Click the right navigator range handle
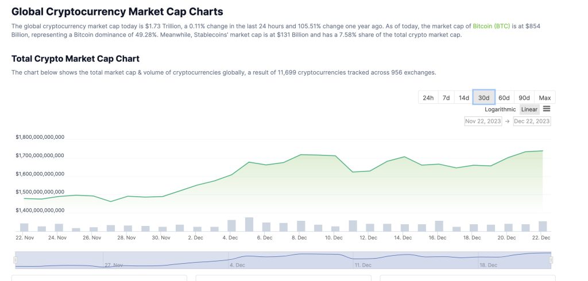The image size is (588, 281). pos(551,260)
